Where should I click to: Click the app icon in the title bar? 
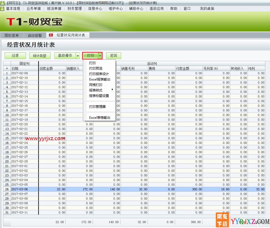[2, 3]
